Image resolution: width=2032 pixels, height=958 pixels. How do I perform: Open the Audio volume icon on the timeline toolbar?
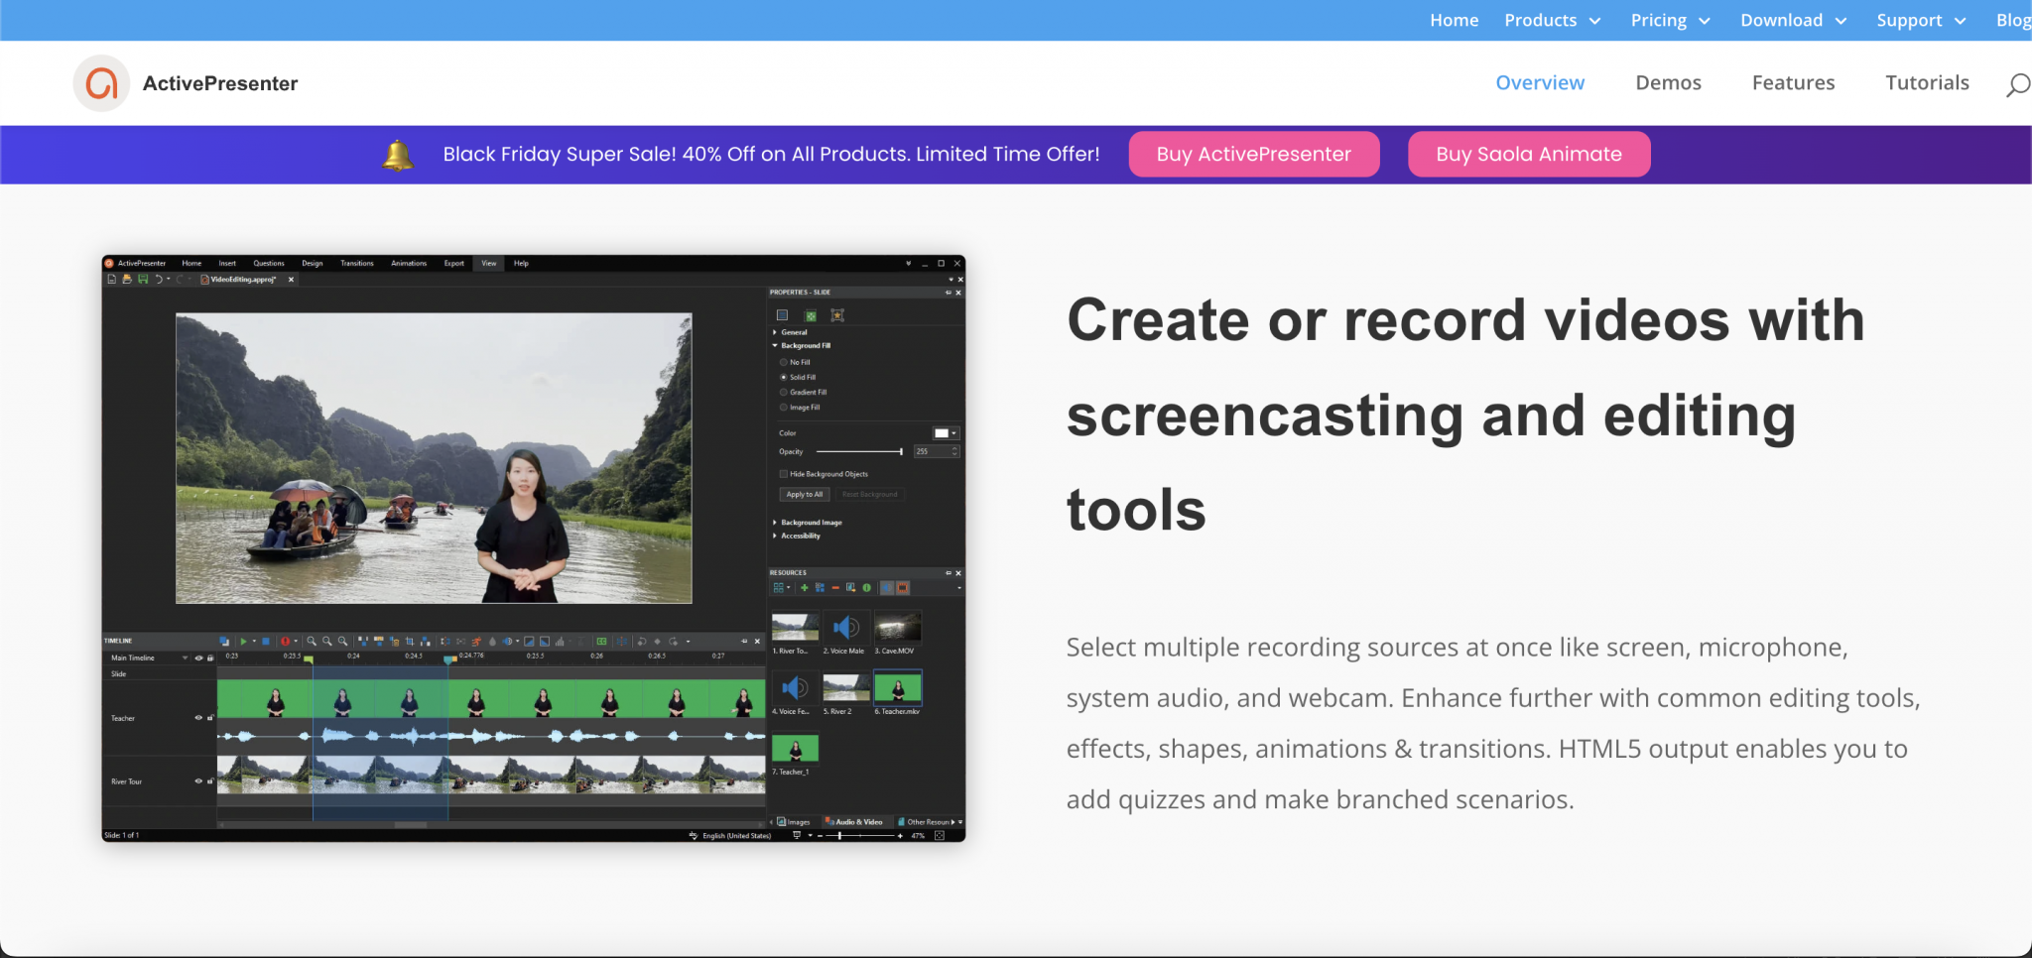pyautogui.click(x=507, y=641)
